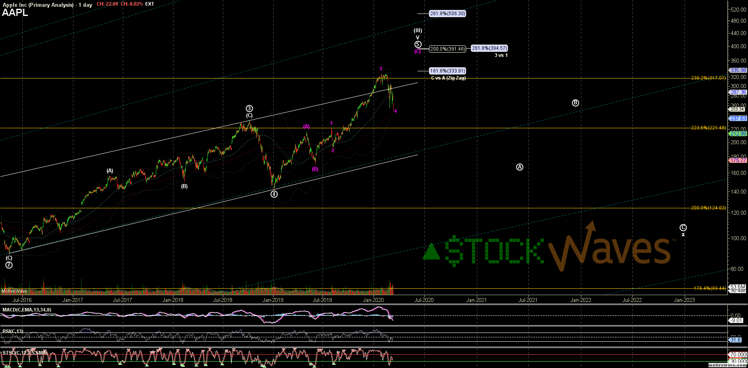Click the 335.98 price tag on axis
Screen dimensions: 748x368
pyautogui.click(x=738, y=70)
